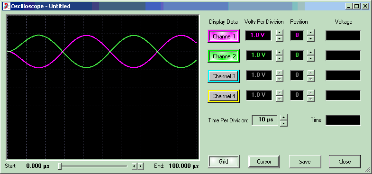
Task: Enable Channel 4 display
Action: [x=224, y=96]
